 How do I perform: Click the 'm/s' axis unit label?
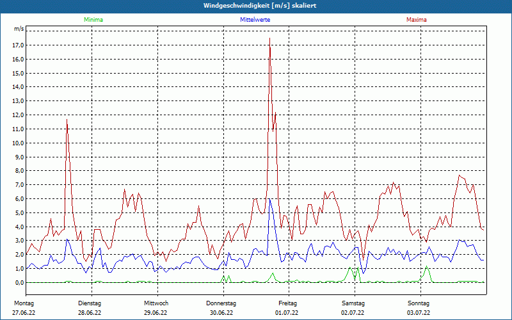click(19, 29)
